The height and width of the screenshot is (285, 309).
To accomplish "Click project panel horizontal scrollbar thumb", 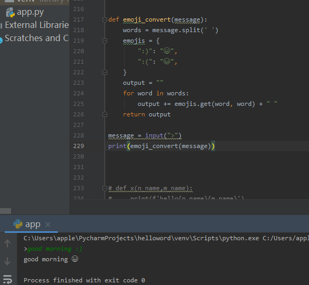I will click(x=5, y=211).
